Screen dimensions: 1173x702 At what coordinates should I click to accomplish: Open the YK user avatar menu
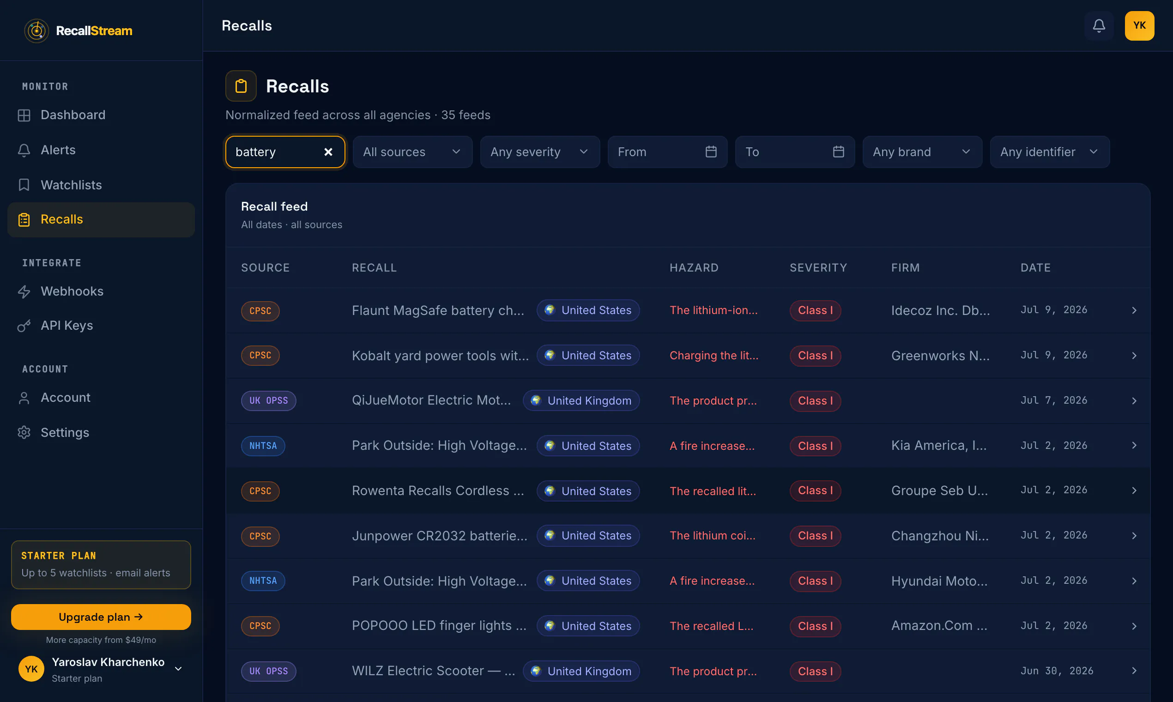[1139, 25]
